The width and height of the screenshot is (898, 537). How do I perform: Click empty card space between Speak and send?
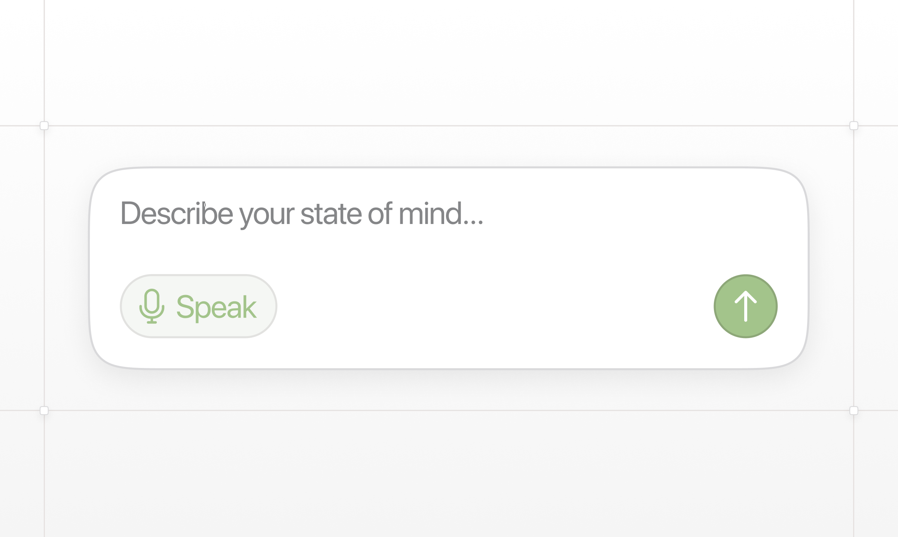pos(486,306)
